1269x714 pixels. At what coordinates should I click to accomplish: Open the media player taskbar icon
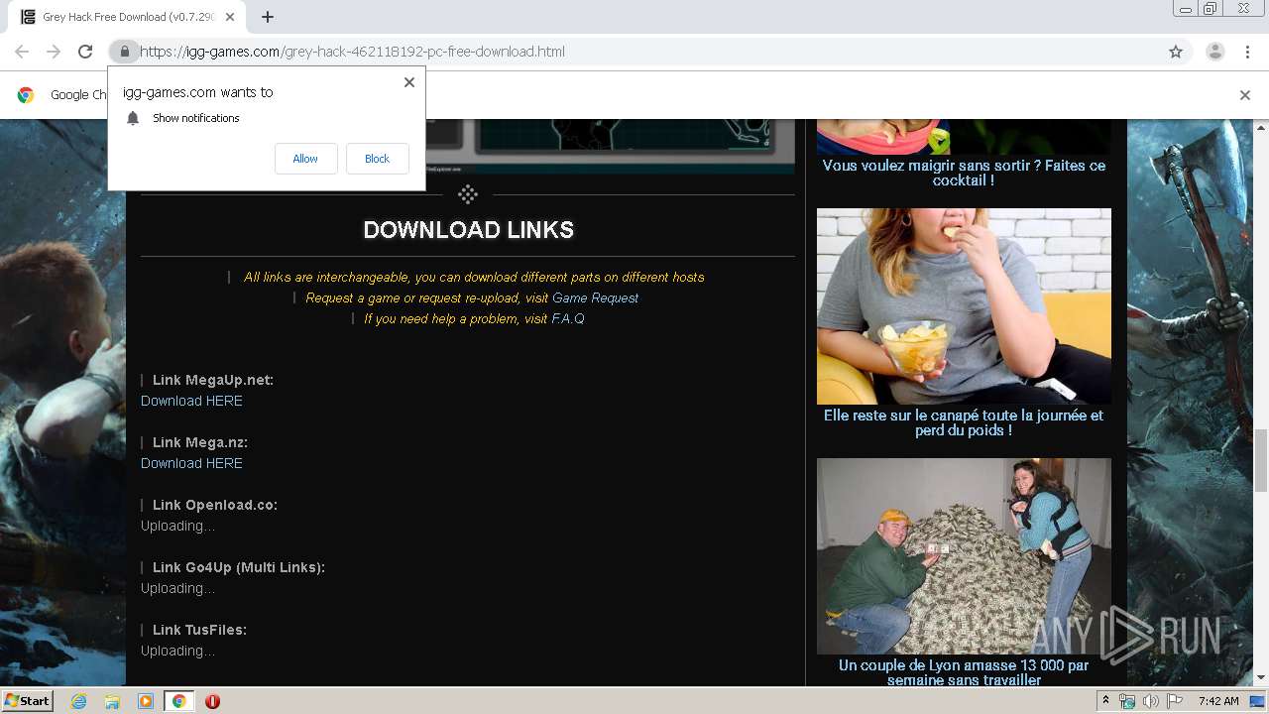coord(146,701)
